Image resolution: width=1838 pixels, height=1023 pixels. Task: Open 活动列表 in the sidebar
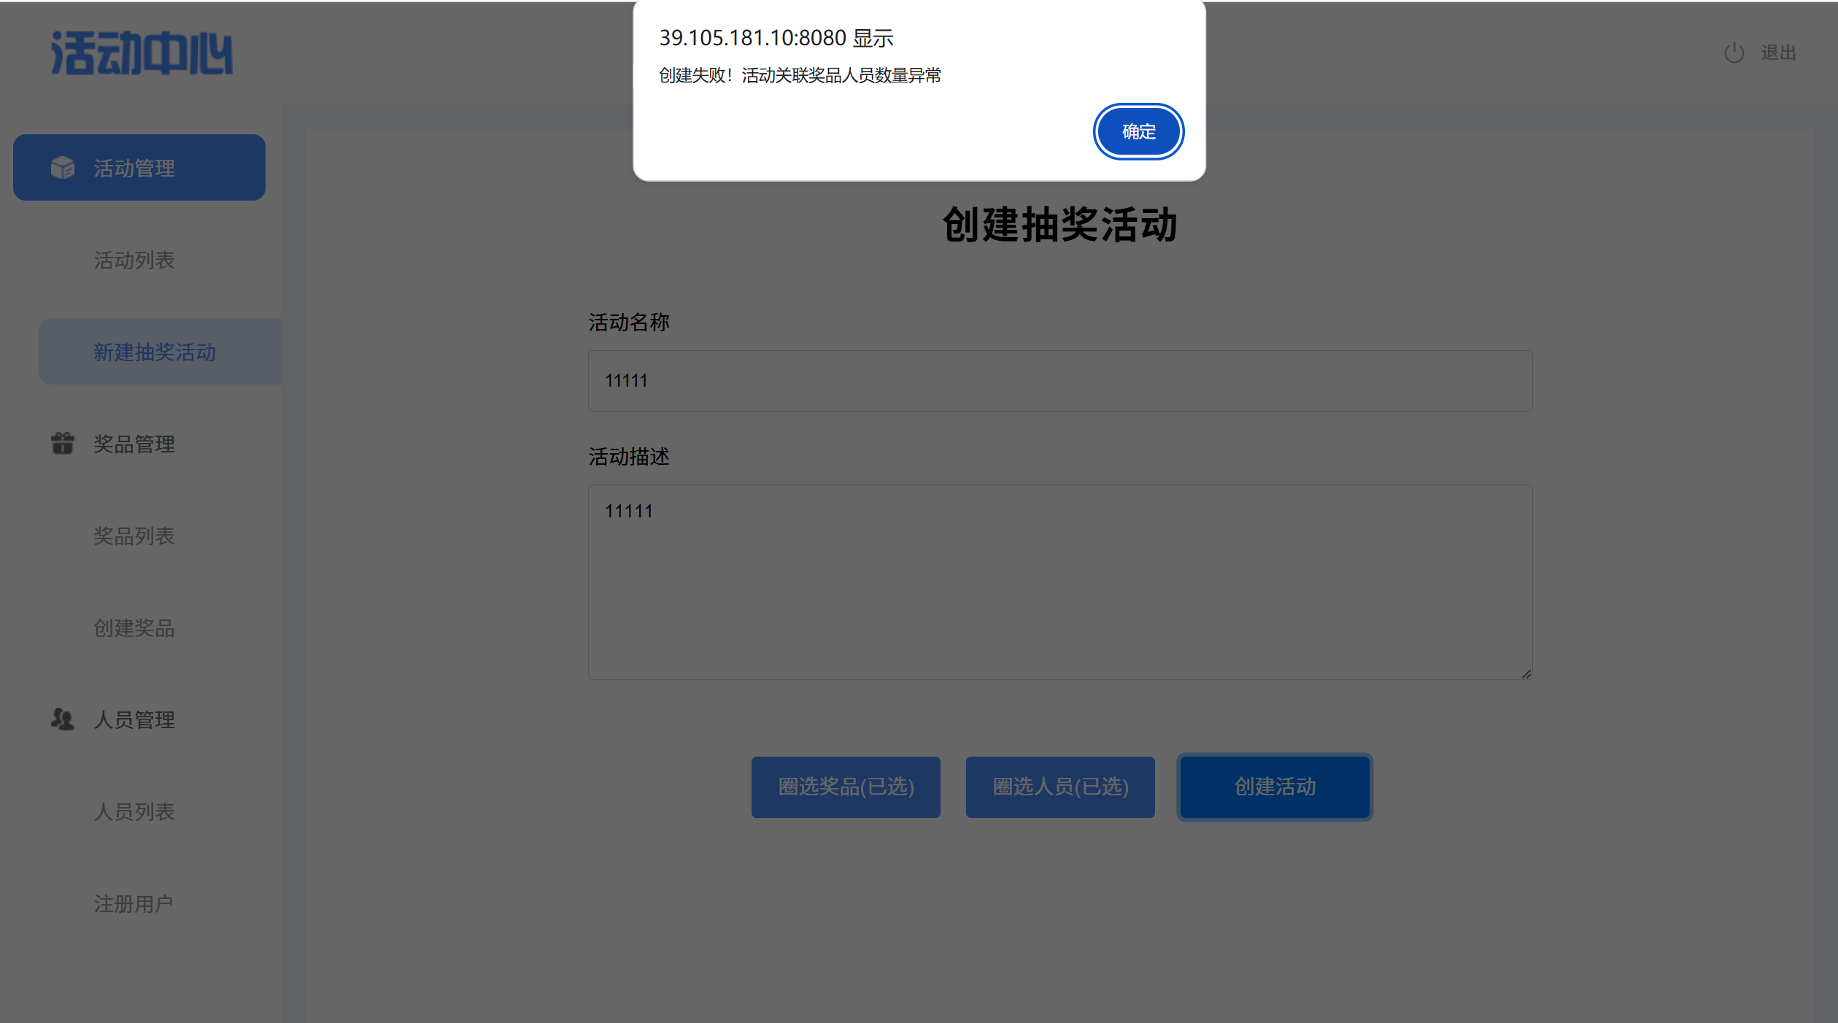[134, 260]
